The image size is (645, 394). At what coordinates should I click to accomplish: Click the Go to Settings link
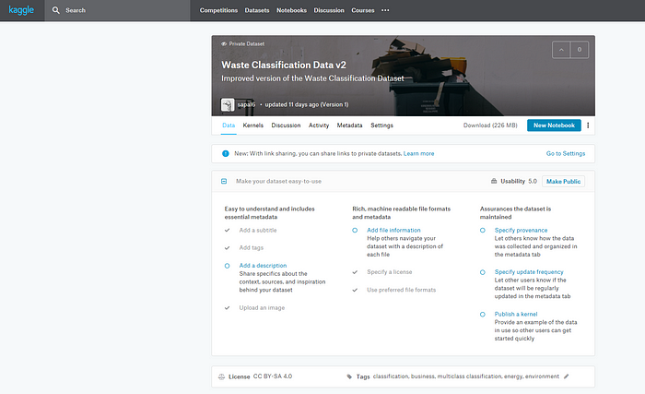click(x=566, y=154)
